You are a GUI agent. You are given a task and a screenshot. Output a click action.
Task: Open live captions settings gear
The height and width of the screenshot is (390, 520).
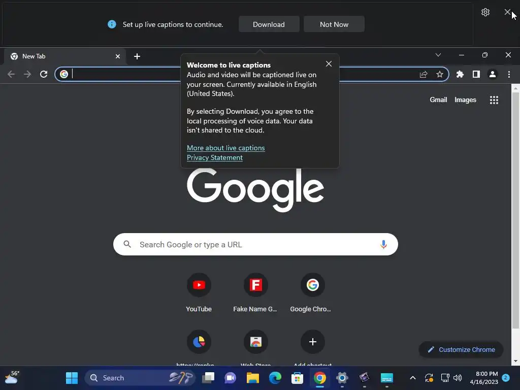click(485, 12)
